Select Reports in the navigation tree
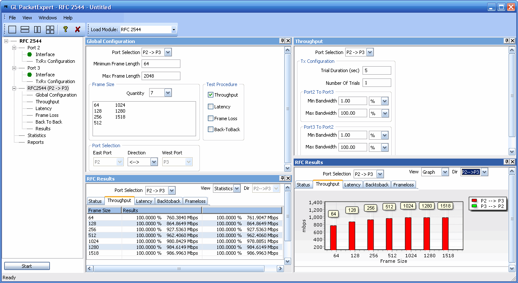Screen dimensions: 518x283 click(x=35, y=142)
